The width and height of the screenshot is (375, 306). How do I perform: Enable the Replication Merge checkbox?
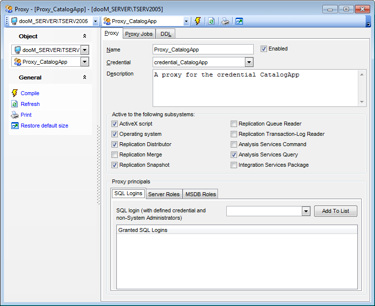coord(114,154)
